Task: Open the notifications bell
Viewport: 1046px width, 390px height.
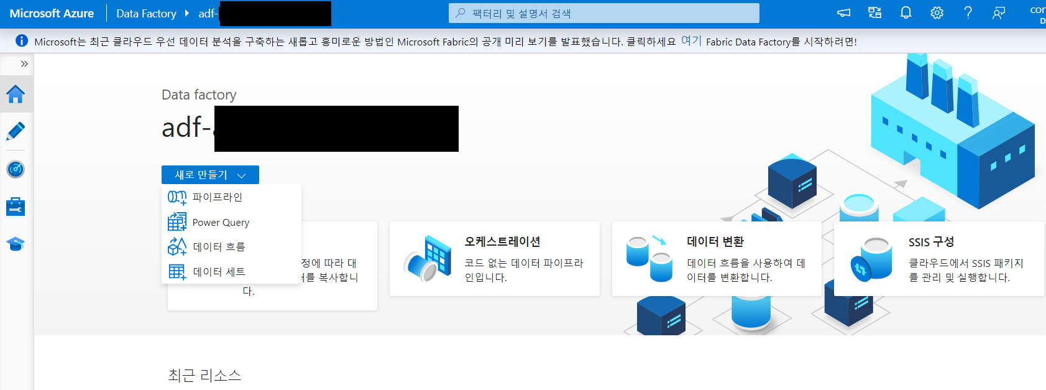Action: coord(906,13)
